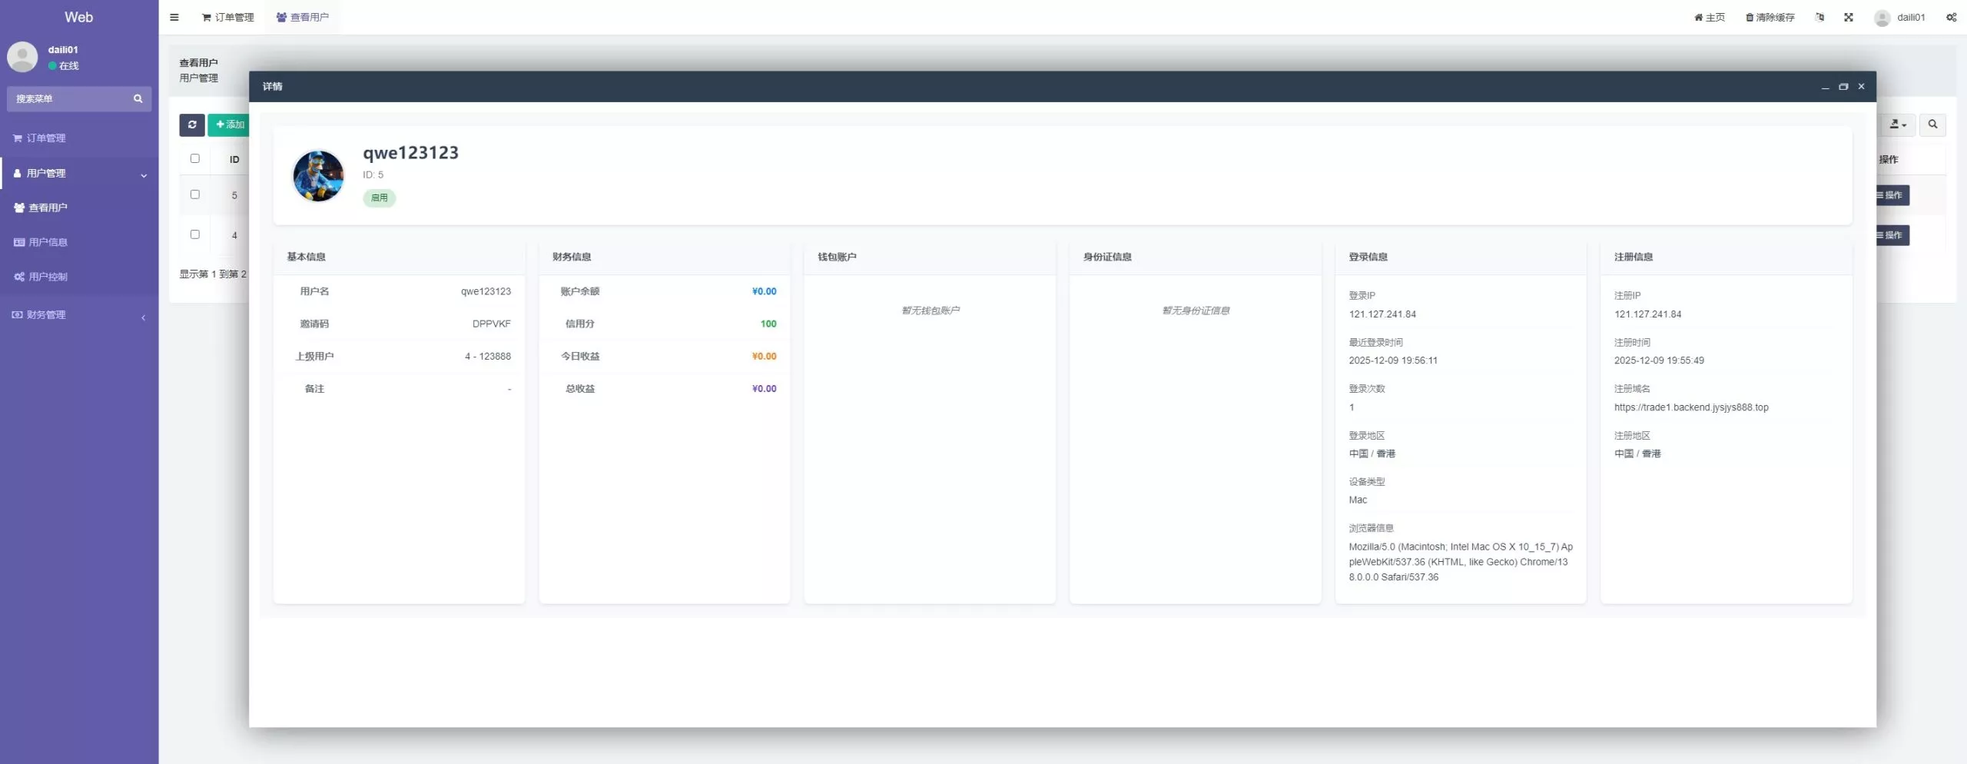Switch to the 订单管理 tab
Image resolution: width=1967 pixels, height=764 pixels.
coord(228,17)
